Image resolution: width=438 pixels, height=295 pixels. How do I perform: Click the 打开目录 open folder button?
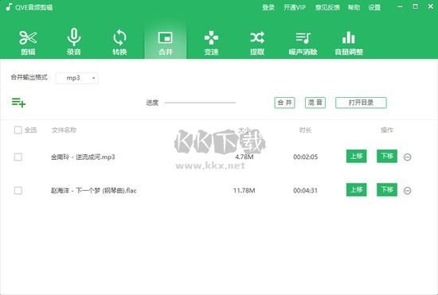coord(361,103)
